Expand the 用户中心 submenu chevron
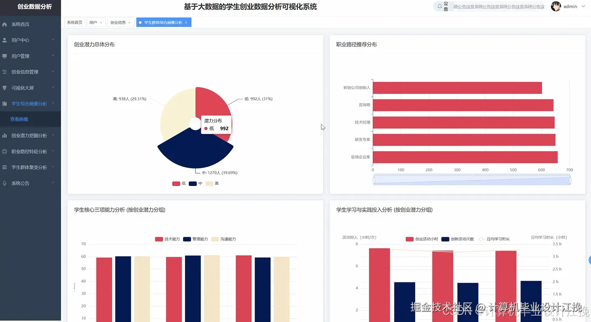This screenshot has height=322, width=591. pos(53,40)
